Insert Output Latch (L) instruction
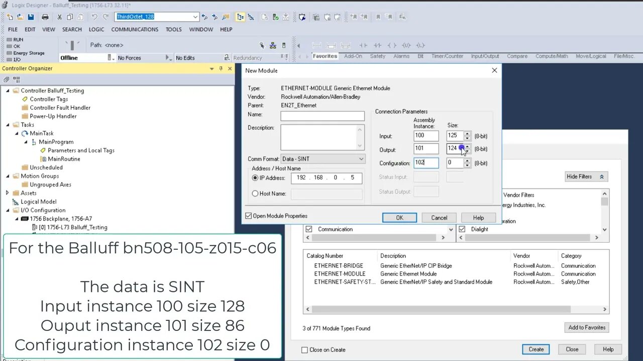Image resolution: width=643 pixels, height=361 pixels. tap(420, 46)
